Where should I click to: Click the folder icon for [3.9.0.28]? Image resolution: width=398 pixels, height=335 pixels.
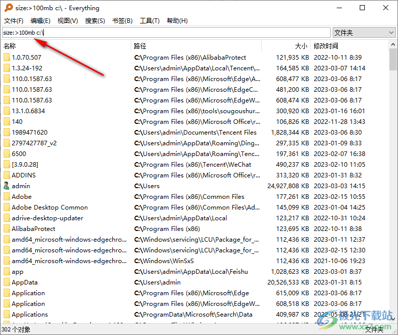7,165
